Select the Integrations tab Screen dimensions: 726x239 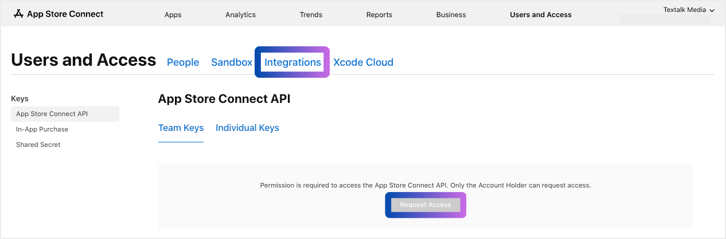pyautogui.click(x=292, y=62)
